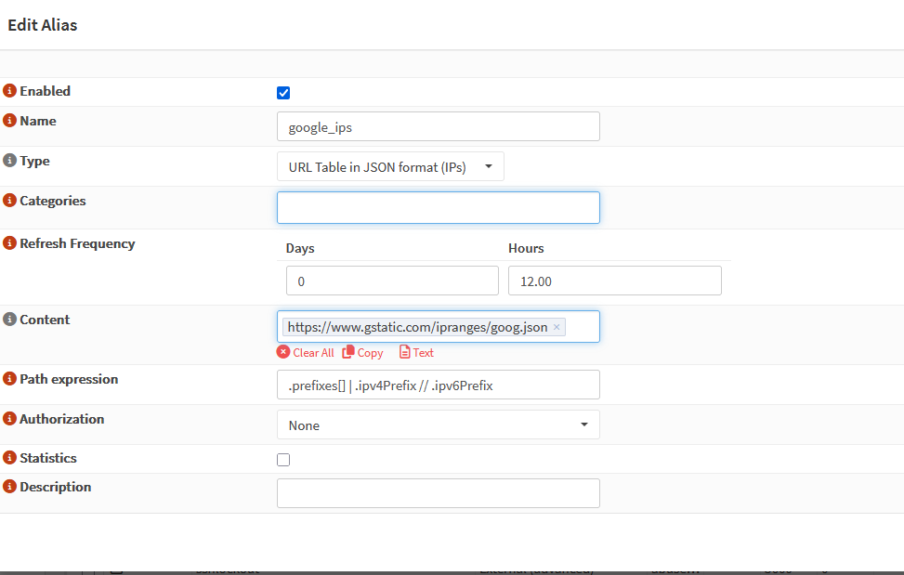Screen dimensions: 904x575
Task: Click Clear All under Content
Action: (x=306, y=353)
